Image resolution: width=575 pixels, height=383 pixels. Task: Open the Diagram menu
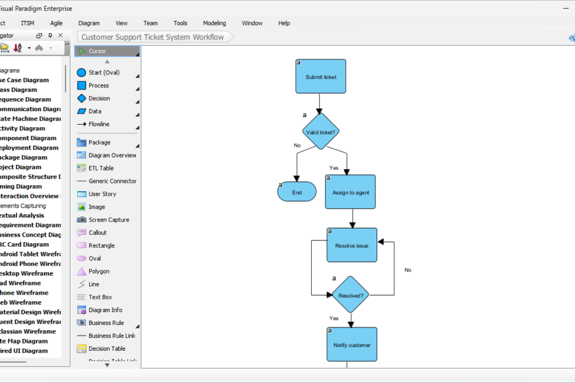(88, 23)
